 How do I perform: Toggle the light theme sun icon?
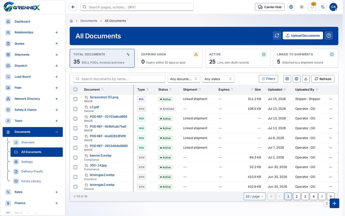coord(302,7)
